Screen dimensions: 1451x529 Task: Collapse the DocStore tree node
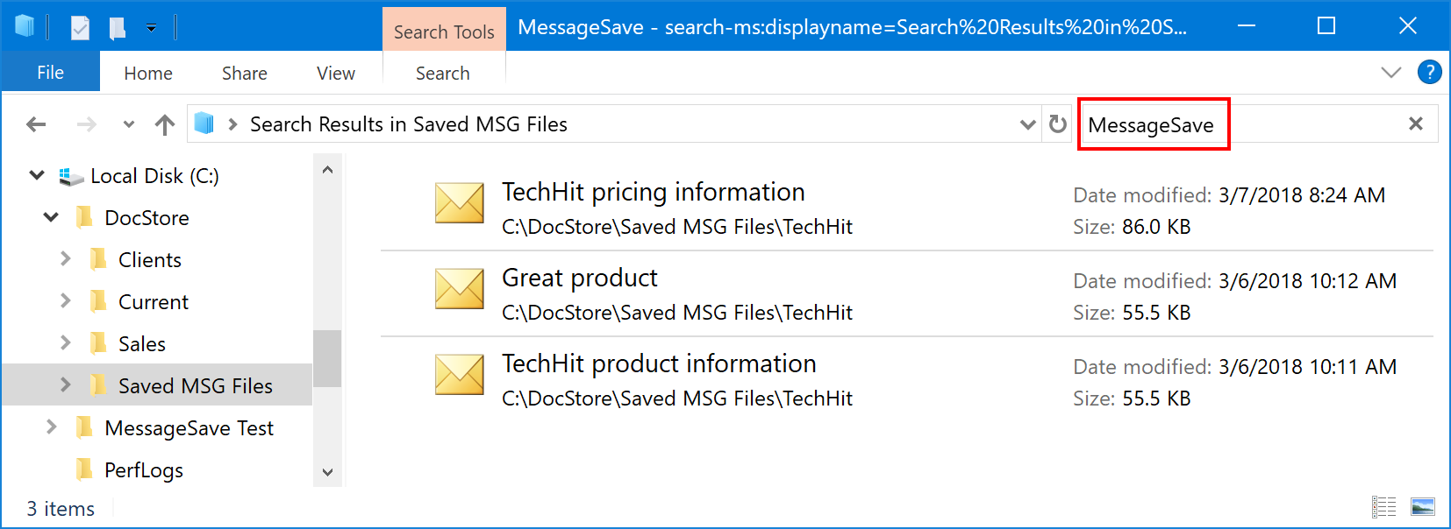51,217
